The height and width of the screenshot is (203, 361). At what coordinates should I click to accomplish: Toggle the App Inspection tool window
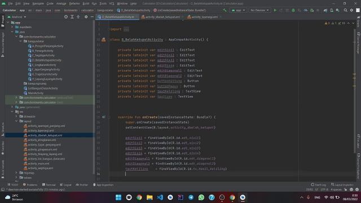click(103, 185)
